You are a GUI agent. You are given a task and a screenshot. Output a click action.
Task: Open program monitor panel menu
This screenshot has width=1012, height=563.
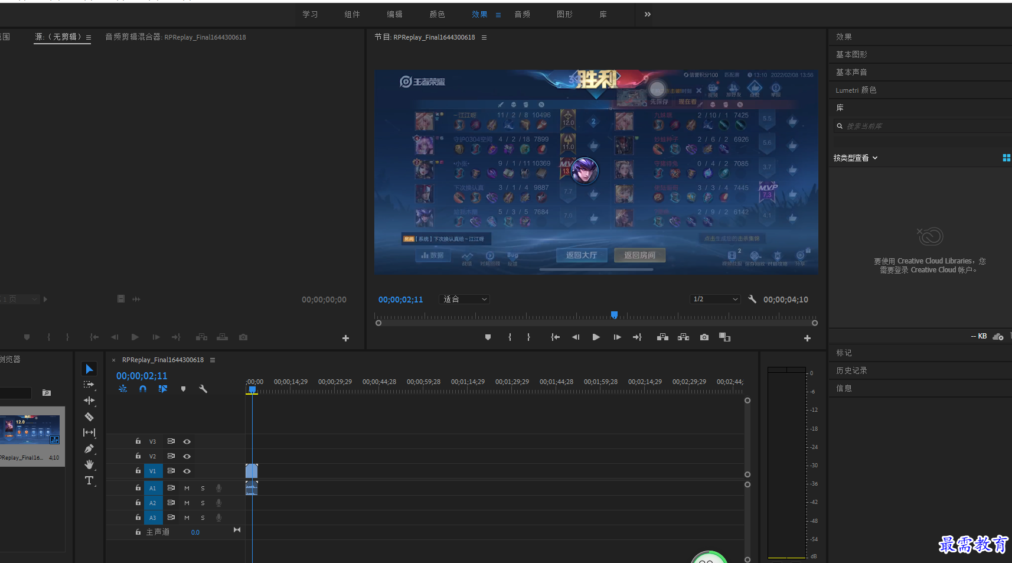[x=484, y=37]
